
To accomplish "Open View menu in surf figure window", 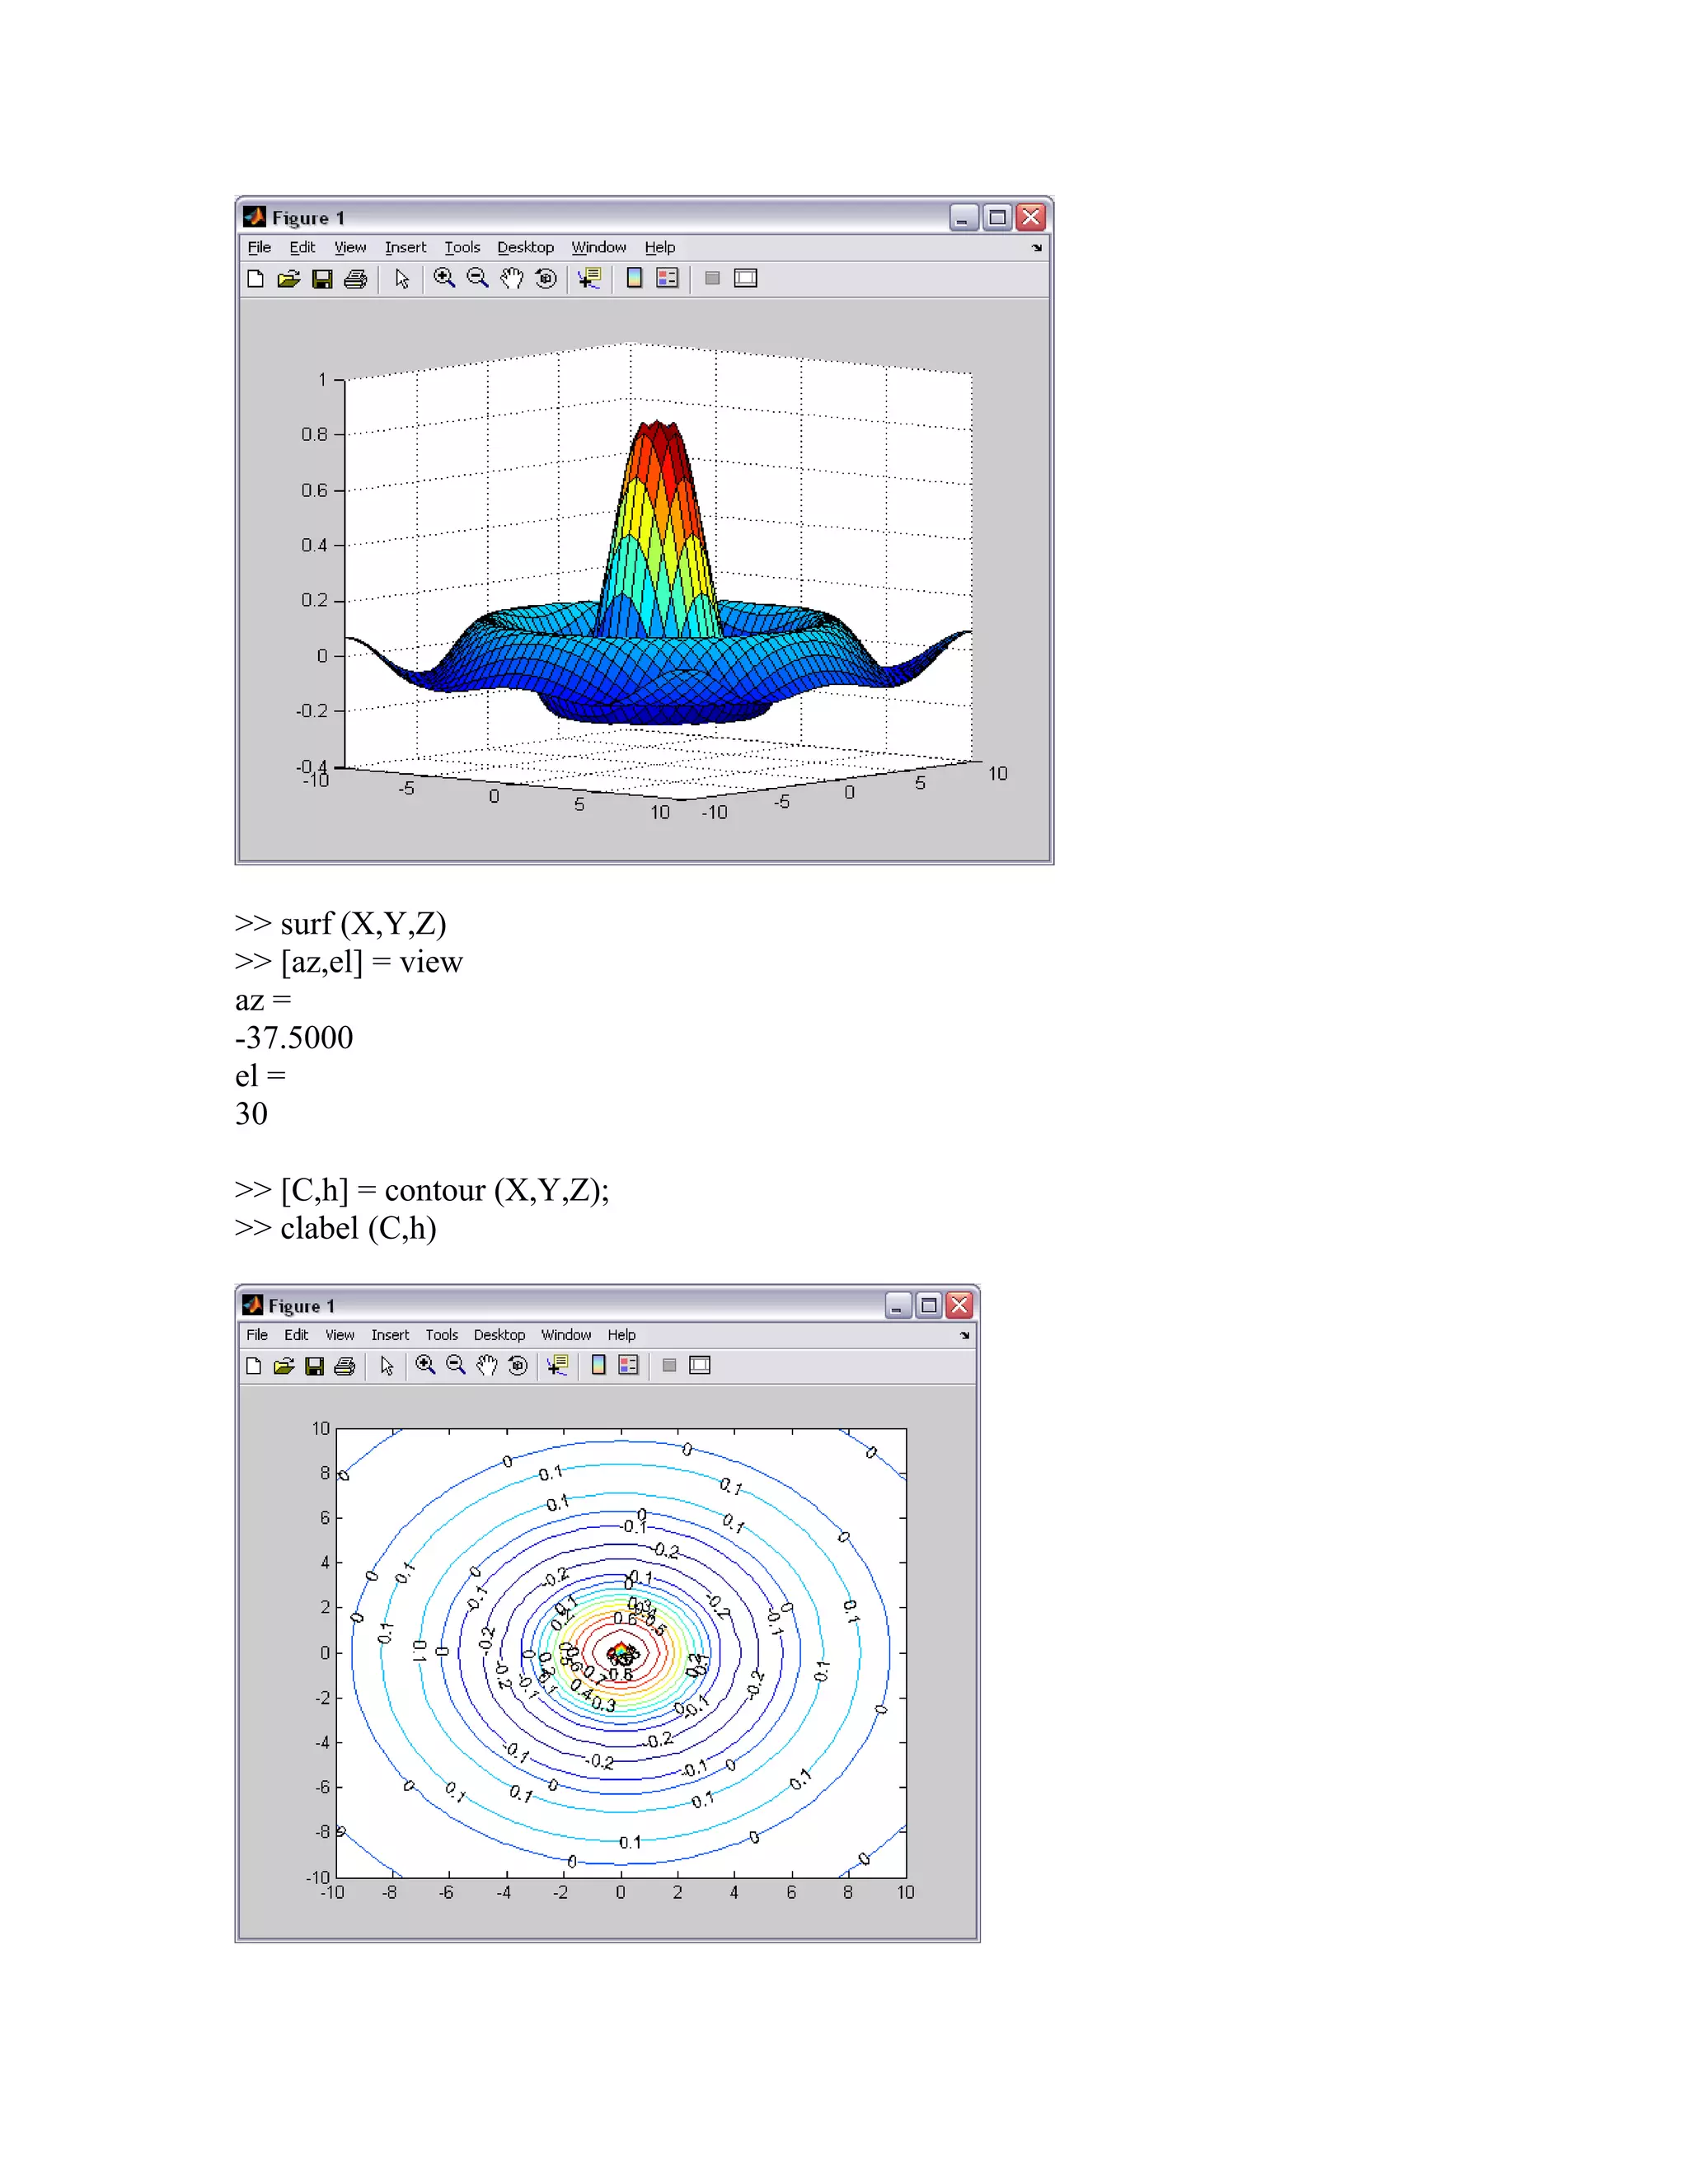I will (x=350, y=247).
